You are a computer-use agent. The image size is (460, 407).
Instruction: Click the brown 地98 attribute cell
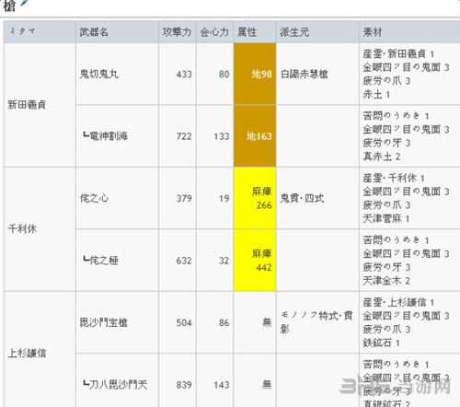pos(255,74)
